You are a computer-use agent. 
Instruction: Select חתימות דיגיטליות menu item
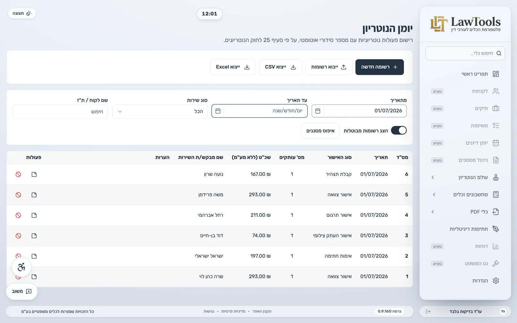pyautogui.click(x=465, y=229)
